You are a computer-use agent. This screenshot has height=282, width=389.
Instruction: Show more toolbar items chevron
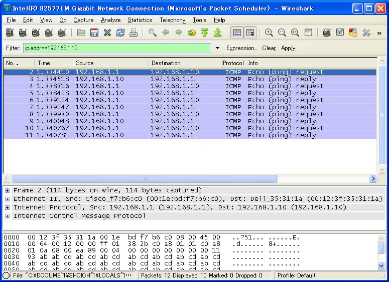point(379,33)
